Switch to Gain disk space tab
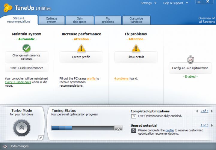 [80, 20]
